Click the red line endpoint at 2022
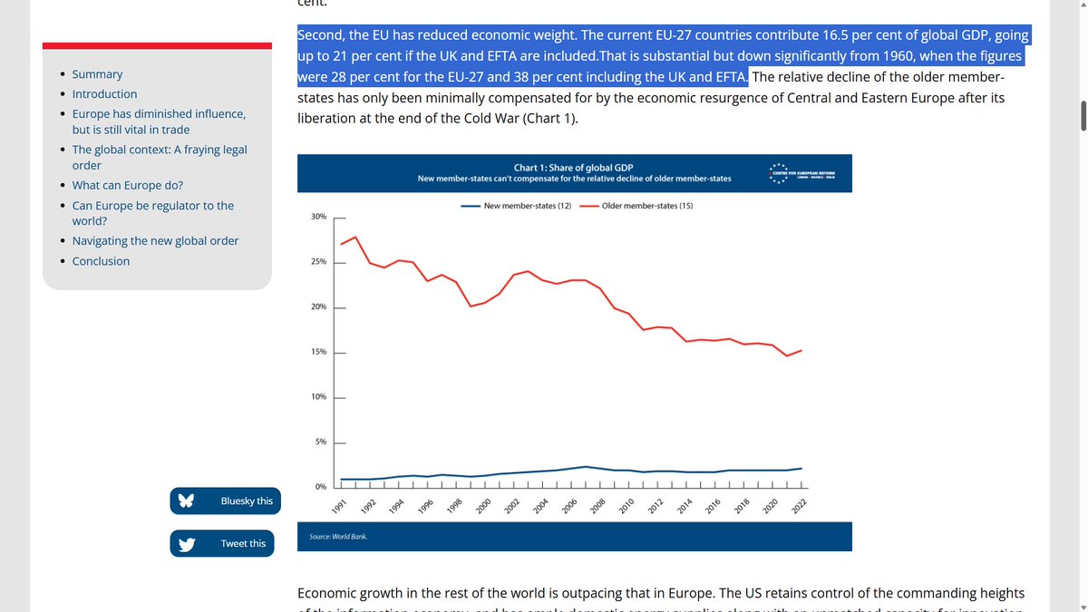 801,350
